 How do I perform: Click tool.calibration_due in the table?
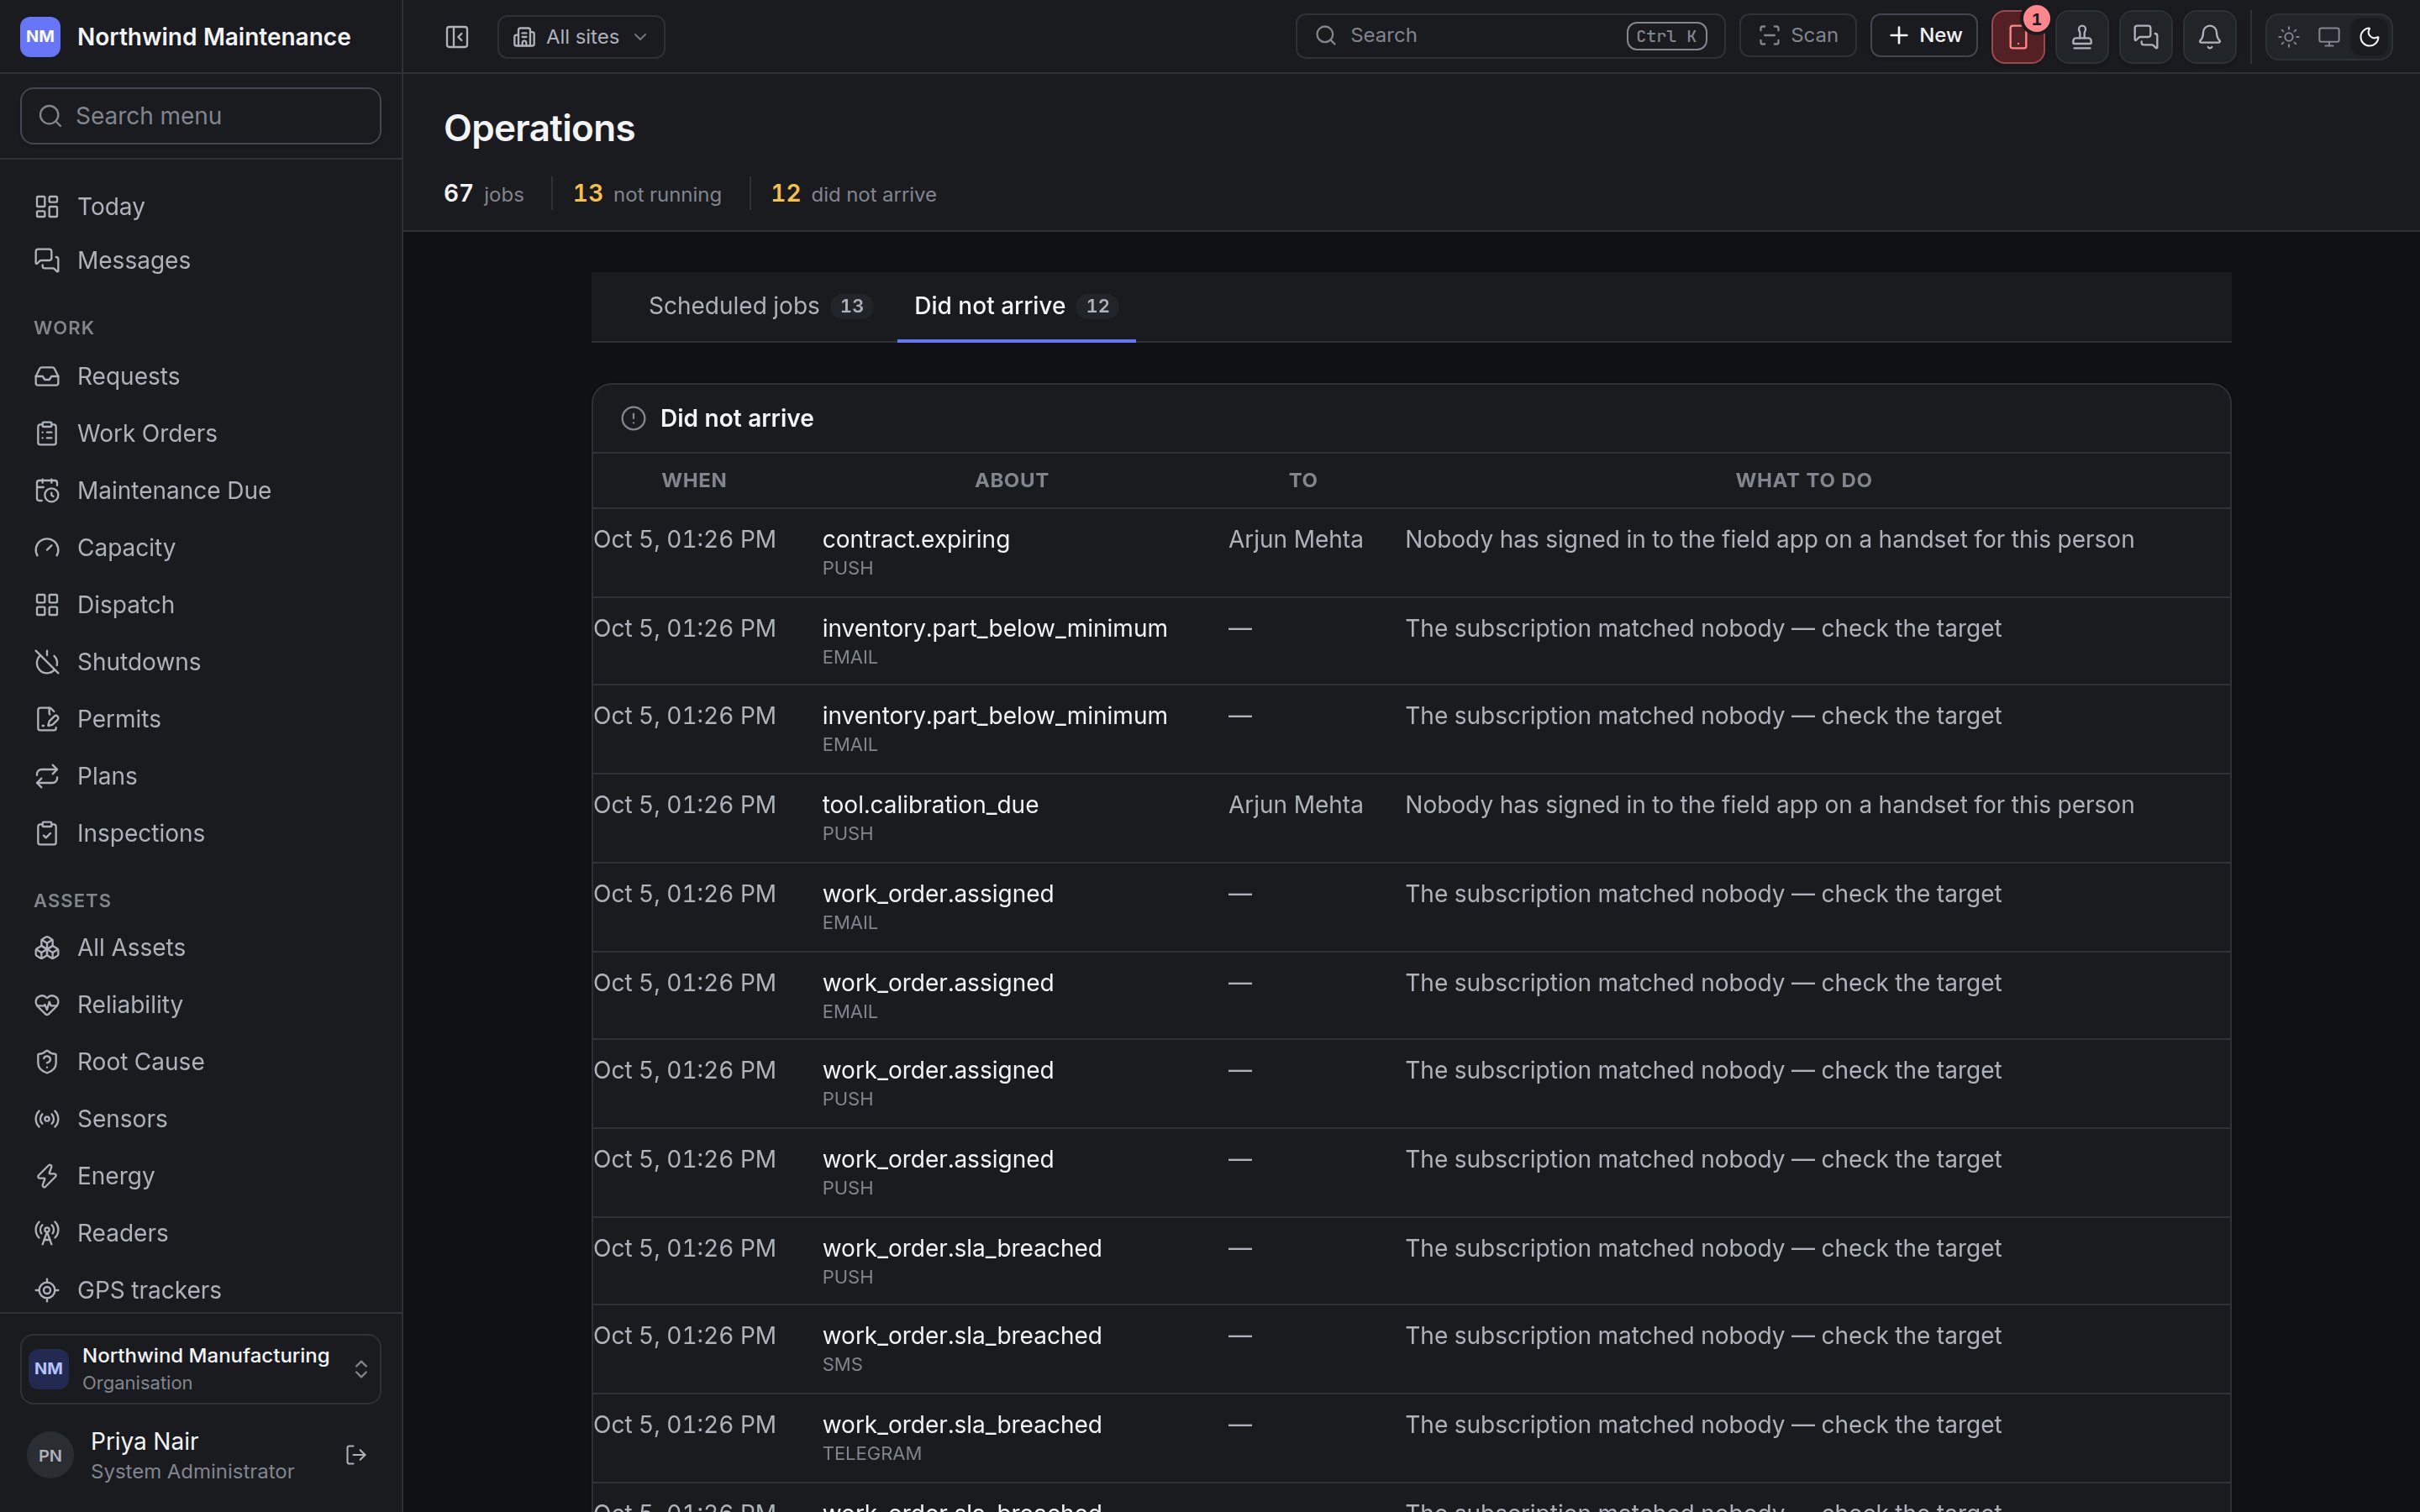point(930,805)
